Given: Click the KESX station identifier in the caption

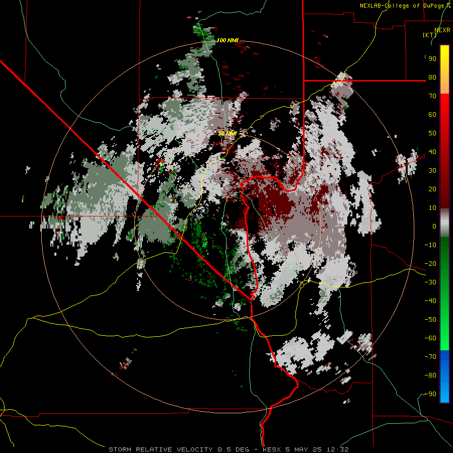Looking at the screenshot, I should tap(272, 449).
